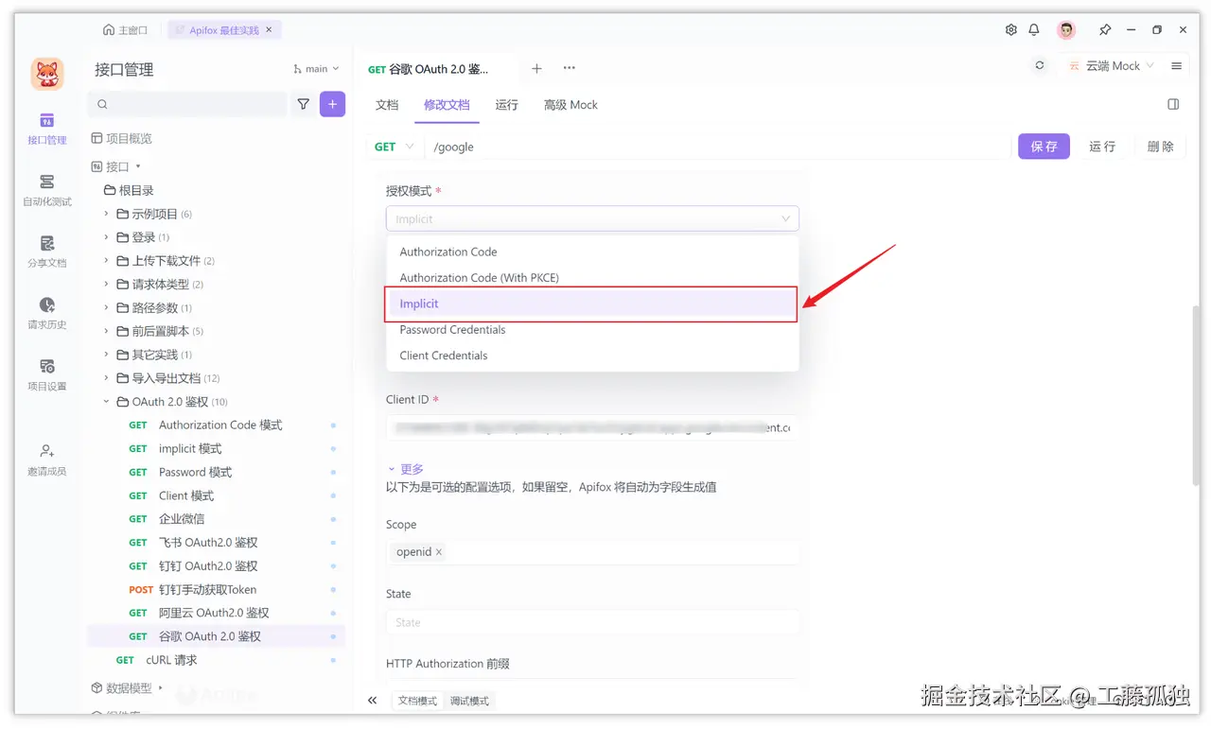Open the 文档 tab

(386, 105)
